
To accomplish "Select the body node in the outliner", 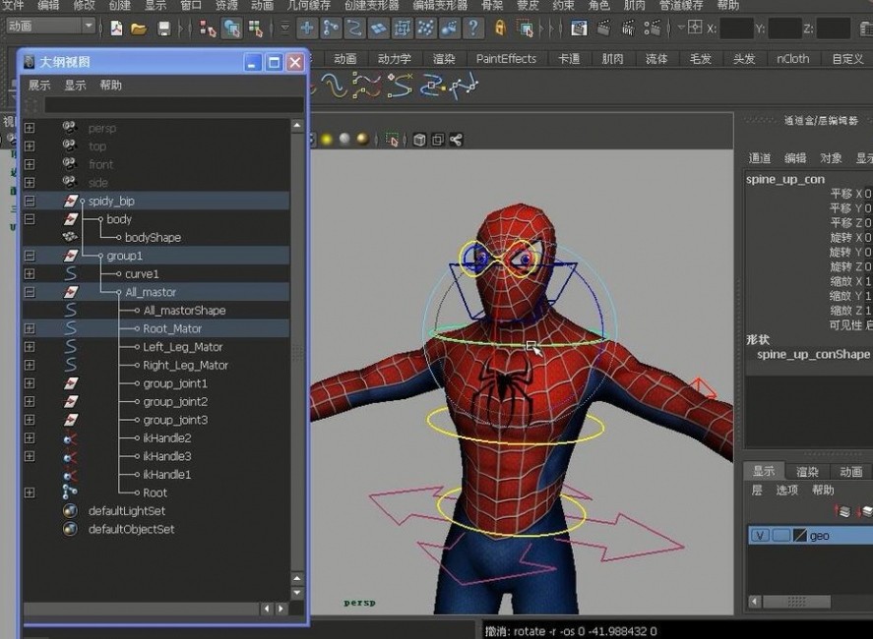I will pos(119,219).
